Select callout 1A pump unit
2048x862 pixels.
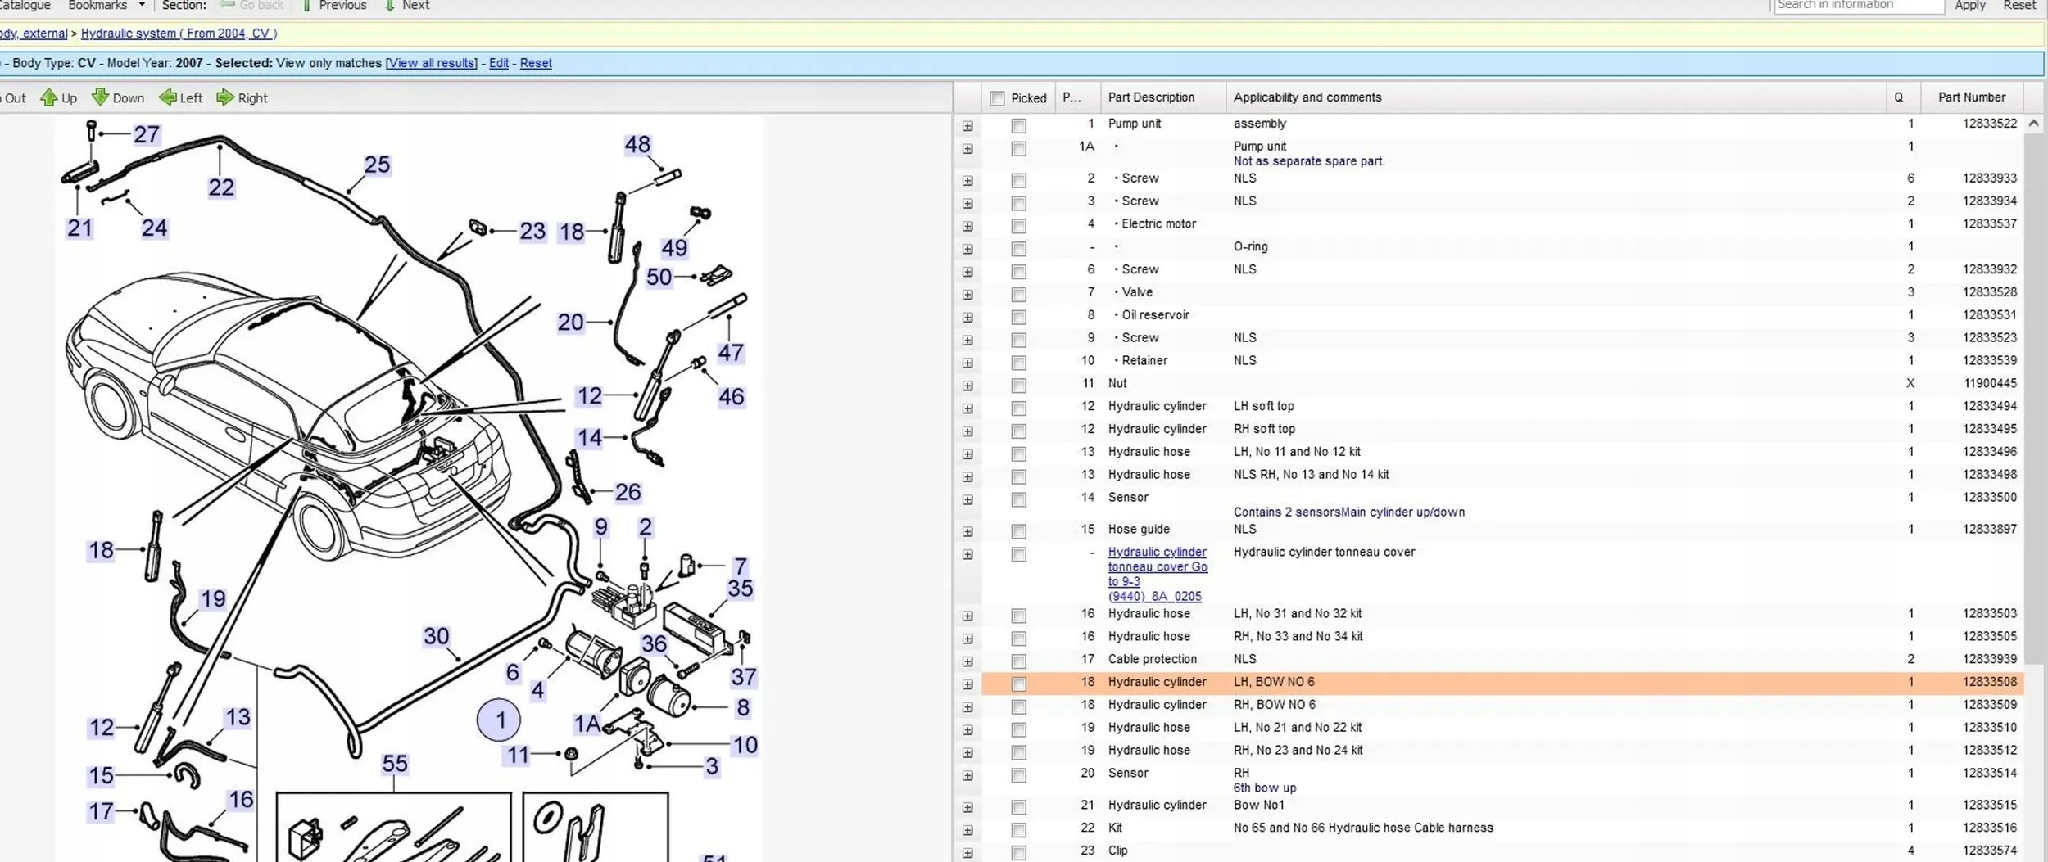(587, 724)
